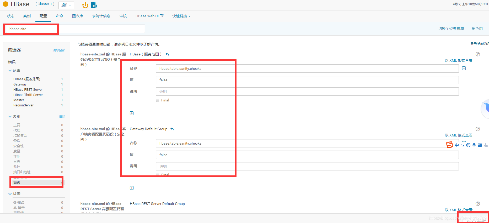Click the Gateway group name field
This screenshot has height=223, width=489.
pos(307,143)
